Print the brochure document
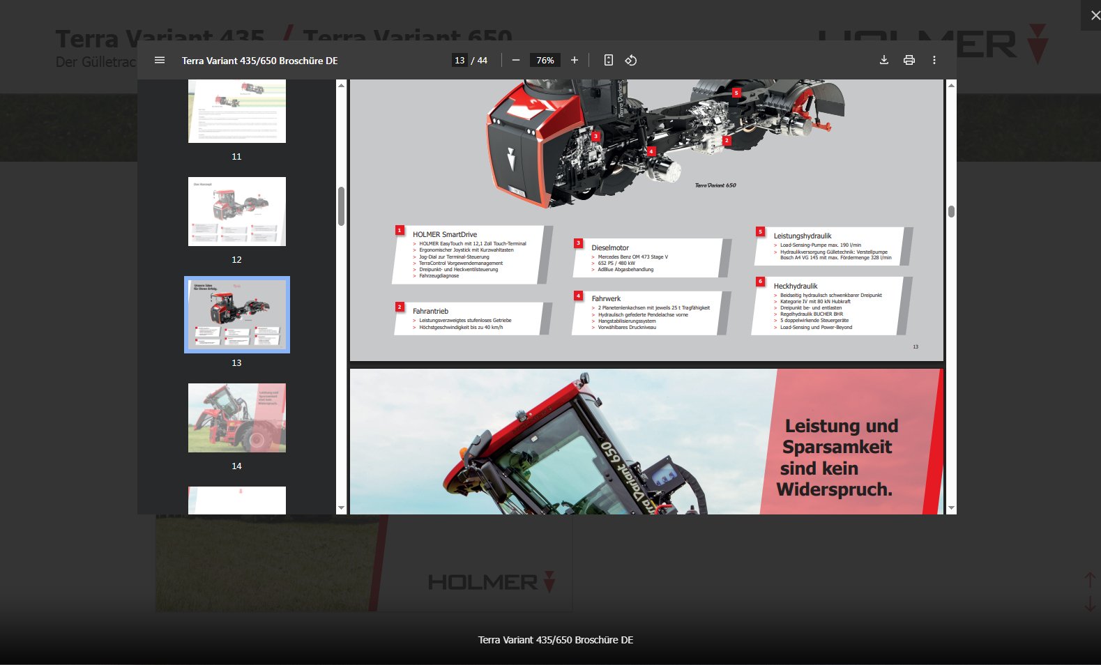The height and width of the screenshot is (665, 1101). click(909, 61)
